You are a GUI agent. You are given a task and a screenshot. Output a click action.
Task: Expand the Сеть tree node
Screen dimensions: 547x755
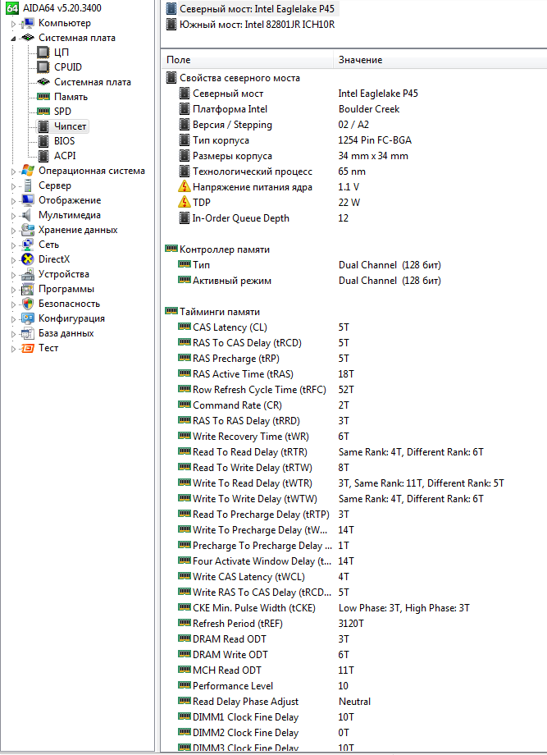(x=13, y=245)
